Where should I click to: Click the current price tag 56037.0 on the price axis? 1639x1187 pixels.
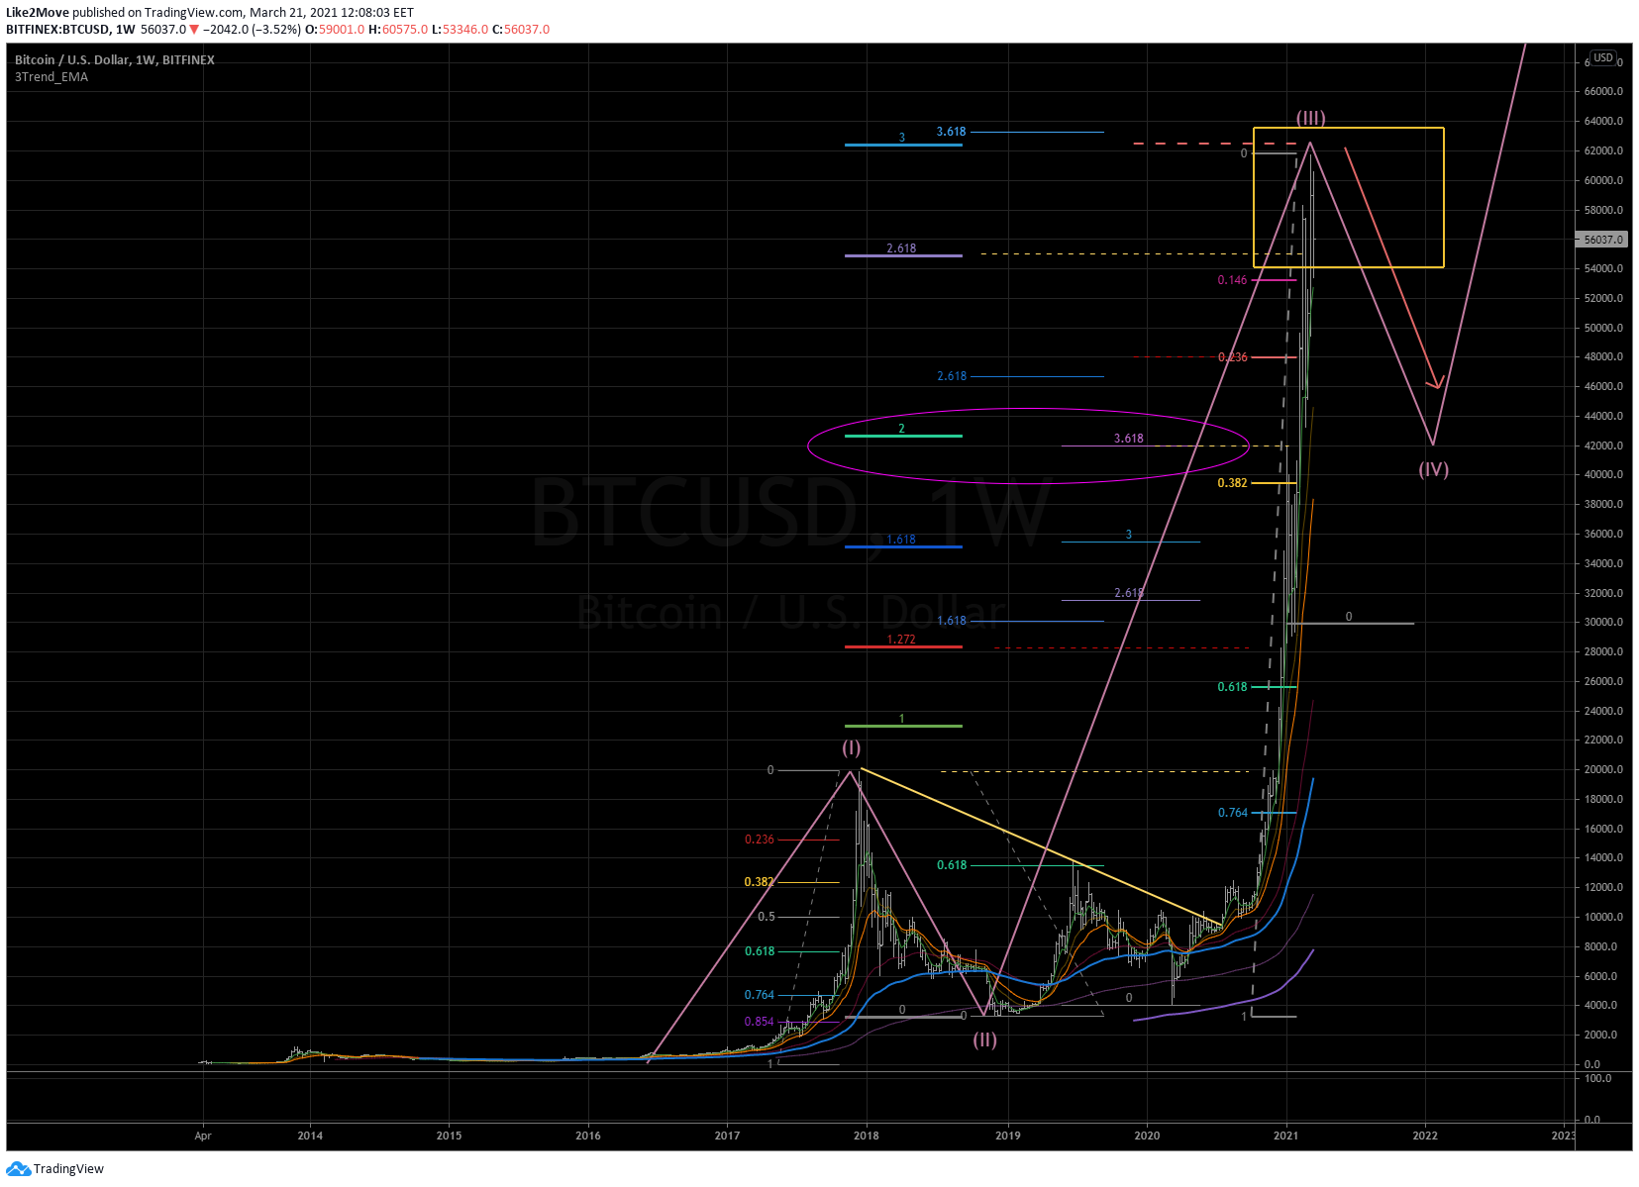click(1601, 240)
